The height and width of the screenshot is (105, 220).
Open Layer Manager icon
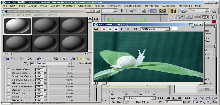coord(143,11)
